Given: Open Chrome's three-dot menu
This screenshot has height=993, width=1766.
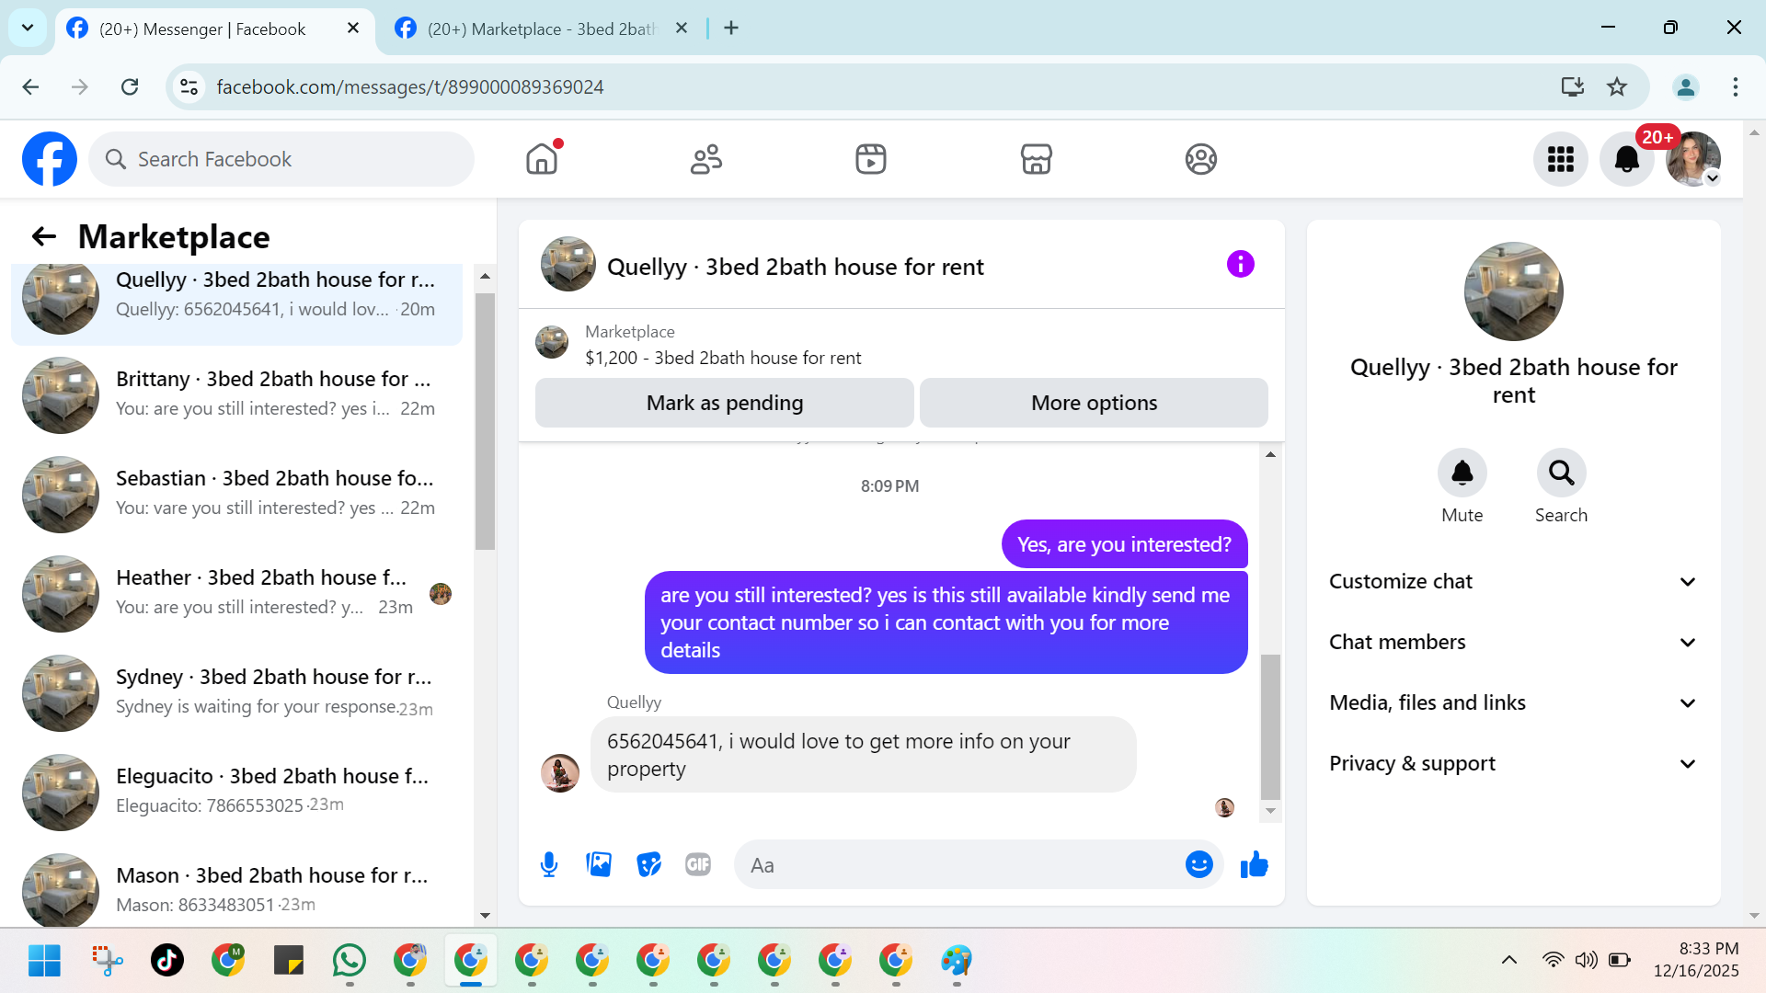Looking at the screenshot, I should tap(1736, 87).
